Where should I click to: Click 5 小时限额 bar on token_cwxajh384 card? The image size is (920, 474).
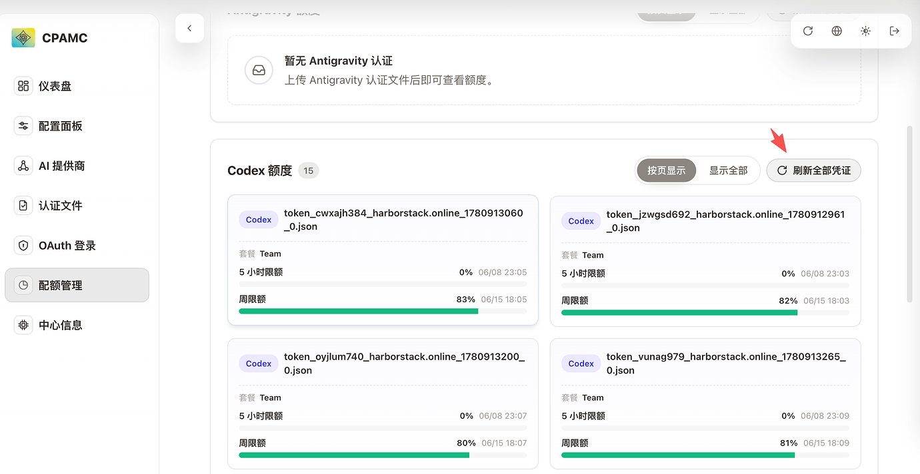tap(383, 284)
